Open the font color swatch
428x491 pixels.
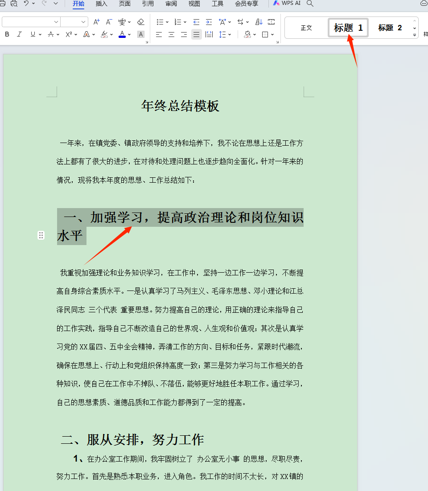point(122,34)
